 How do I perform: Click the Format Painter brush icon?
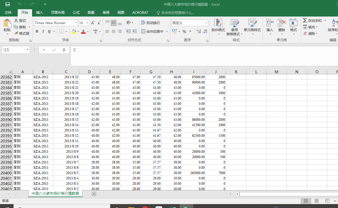[x=16, y=33]
